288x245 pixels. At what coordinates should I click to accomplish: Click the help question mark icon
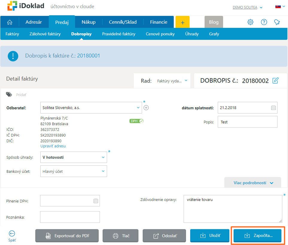264,22
